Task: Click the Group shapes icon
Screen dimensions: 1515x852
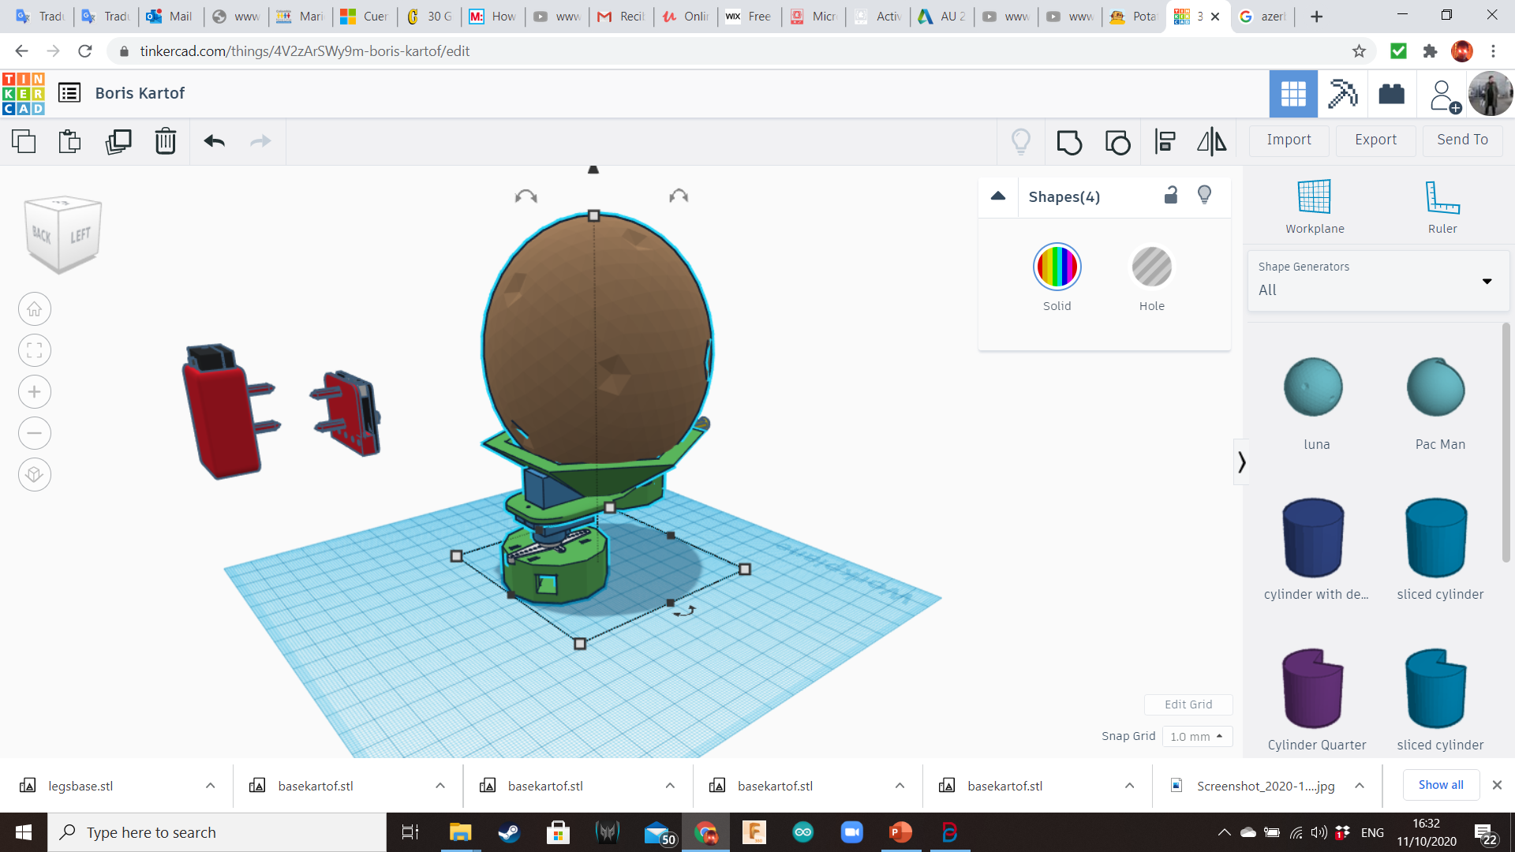Action: coord(1069,141)
